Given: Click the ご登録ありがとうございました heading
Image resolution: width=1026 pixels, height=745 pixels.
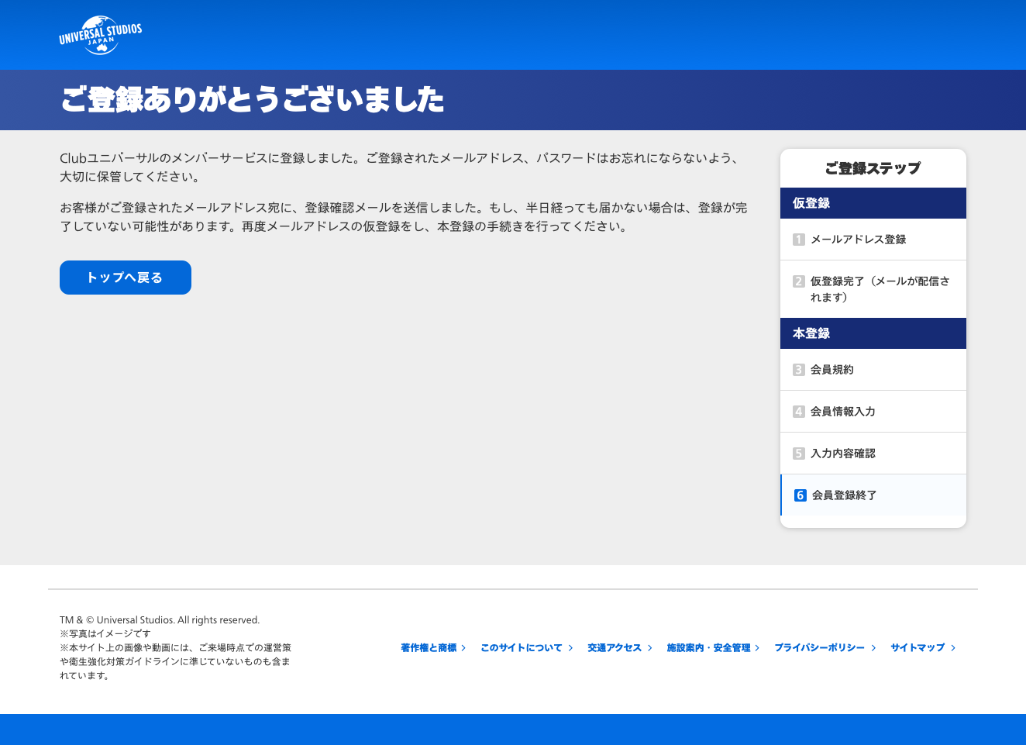Looking at the screenshot, I should tap(253, 100).
